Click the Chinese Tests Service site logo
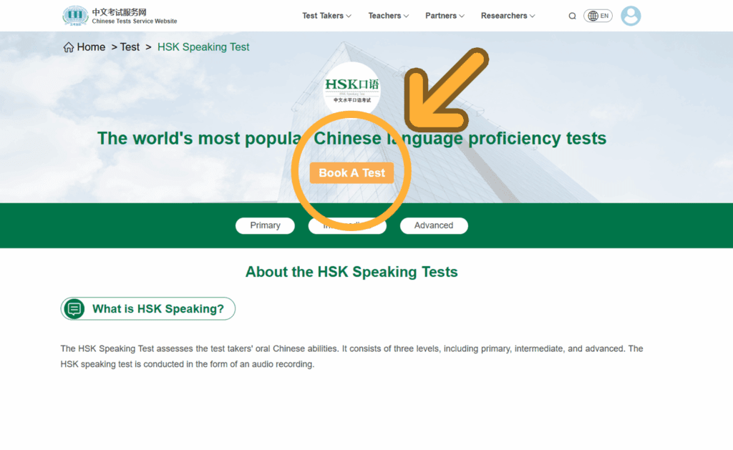This screenshot has height=450, width=733. [75, 16]
